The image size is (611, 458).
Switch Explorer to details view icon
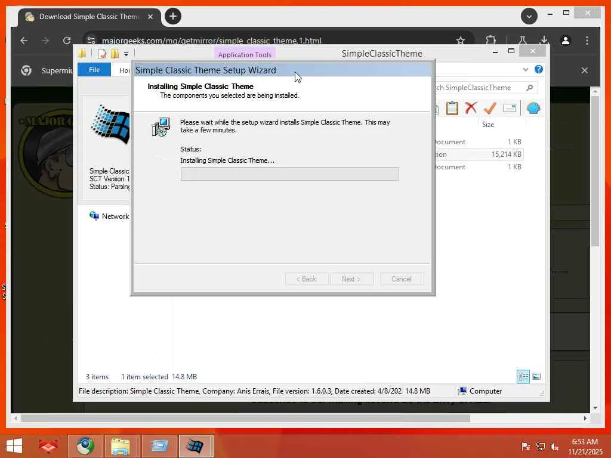[523, 376]
